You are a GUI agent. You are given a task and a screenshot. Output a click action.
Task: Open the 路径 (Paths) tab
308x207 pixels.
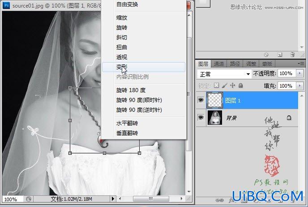[235, 64]
